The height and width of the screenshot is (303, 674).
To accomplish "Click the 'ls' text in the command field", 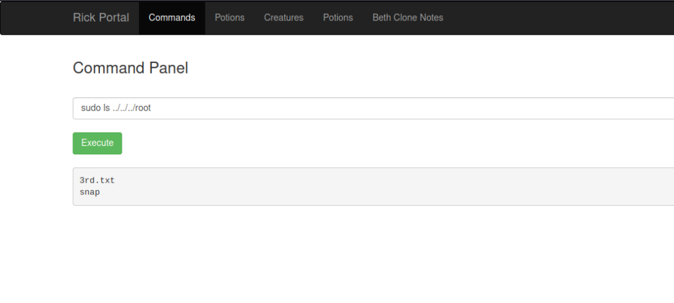I will coord(106,108).
